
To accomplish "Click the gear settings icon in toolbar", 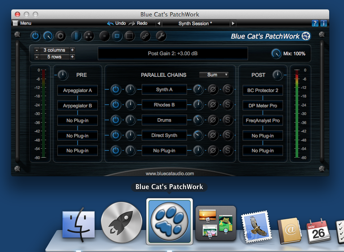I will 61,36.
